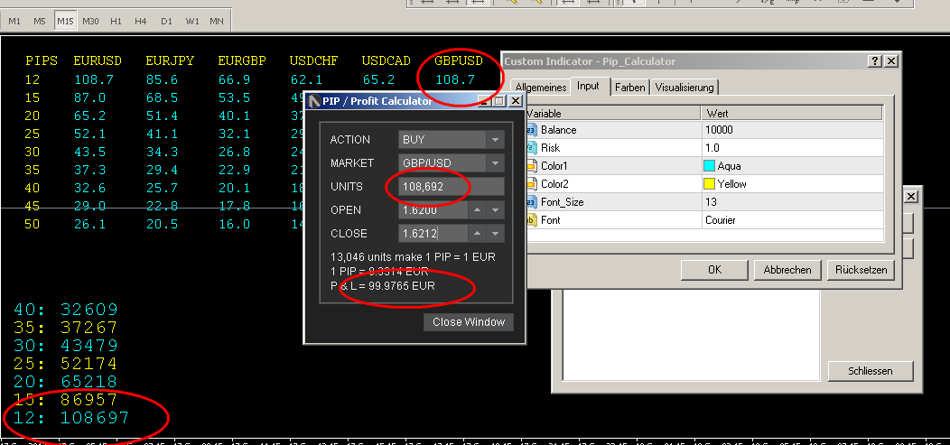Click the help question mark in dialog title bar
This screenshot has width=950, height=445.
click(x=874, y=61)
